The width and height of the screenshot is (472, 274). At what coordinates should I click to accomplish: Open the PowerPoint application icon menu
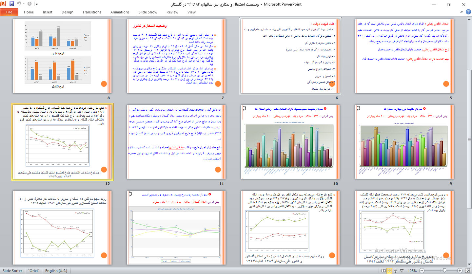4,4
